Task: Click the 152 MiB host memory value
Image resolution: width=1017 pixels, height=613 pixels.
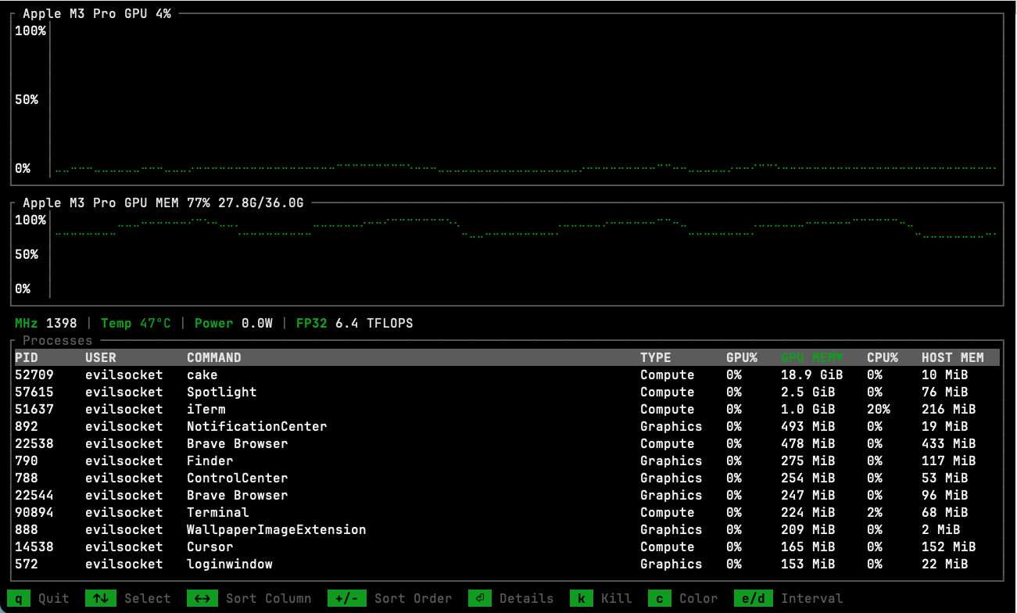Action: (949, 547)
